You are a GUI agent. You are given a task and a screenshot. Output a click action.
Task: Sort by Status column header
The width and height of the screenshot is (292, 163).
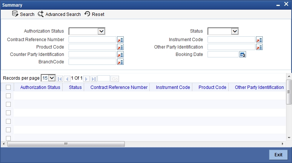click(75, 87)
